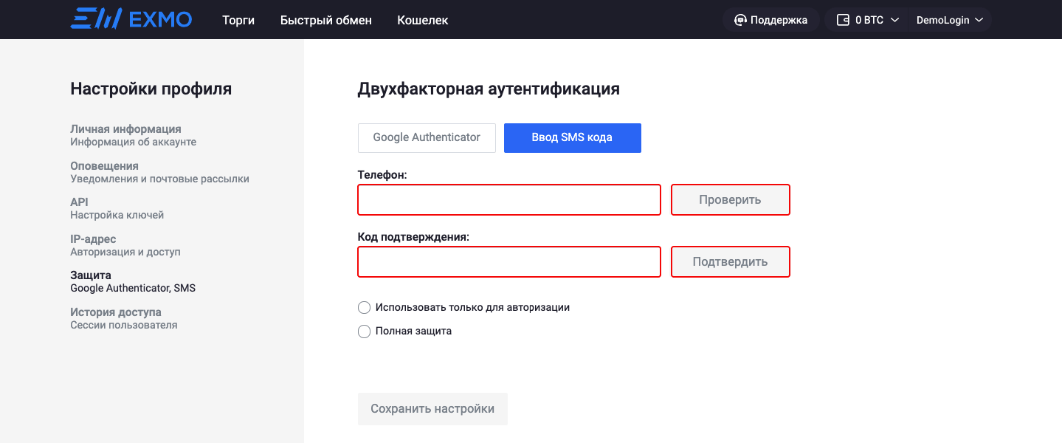Click the support chat bubble icon
The height and width of the screenshot is (443, 1062).
pos(740,20)
